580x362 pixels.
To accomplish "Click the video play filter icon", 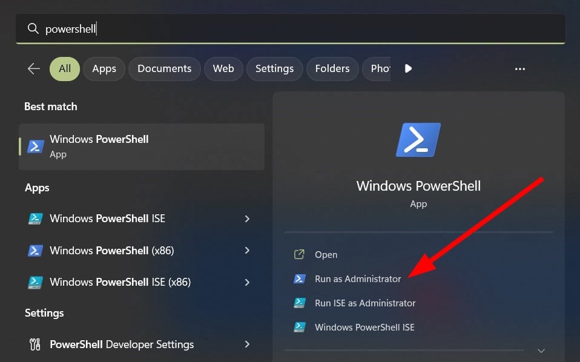I will tap(408, 68).
